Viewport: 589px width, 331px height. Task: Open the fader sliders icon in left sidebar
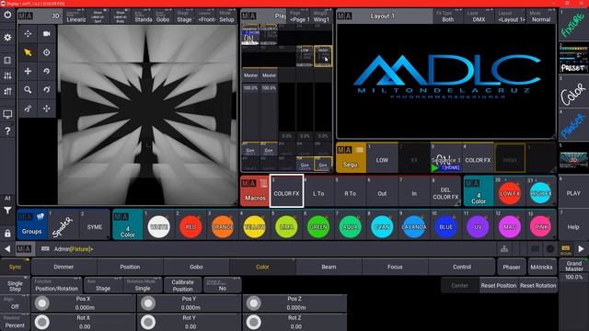[x=7, y=75]
